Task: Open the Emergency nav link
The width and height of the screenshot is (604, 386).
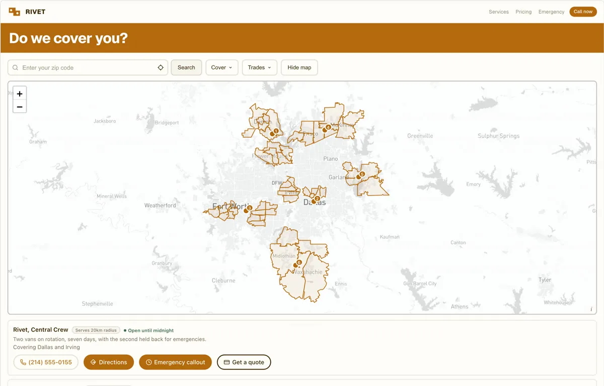Action: tap(551, 12)
